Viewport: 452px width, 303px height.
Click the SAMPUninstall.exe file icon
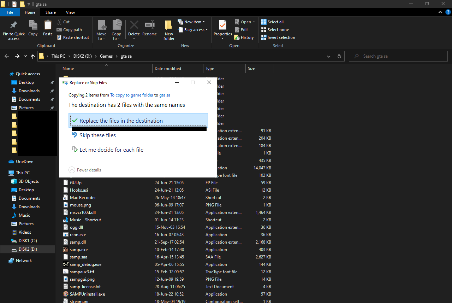pyautogui.click(x=66, y=294)
